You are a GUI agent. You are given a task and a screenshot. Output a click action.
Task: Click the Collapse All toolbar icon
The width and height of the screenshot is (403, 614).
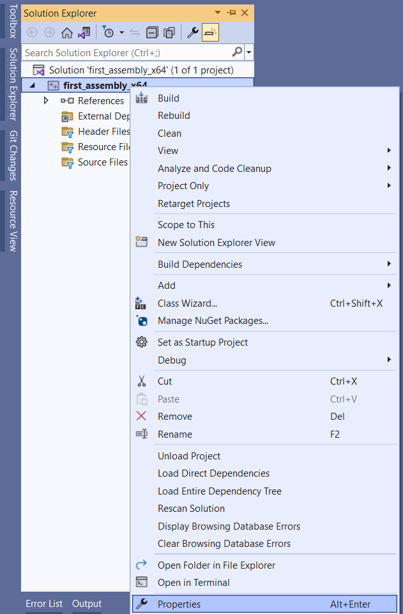(152, 33)
